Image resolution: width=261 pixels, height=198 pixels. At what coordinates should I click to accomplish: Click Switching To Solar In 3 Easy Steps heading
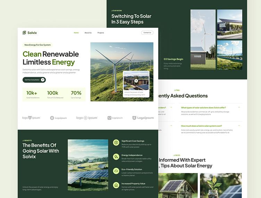(131, 19)
